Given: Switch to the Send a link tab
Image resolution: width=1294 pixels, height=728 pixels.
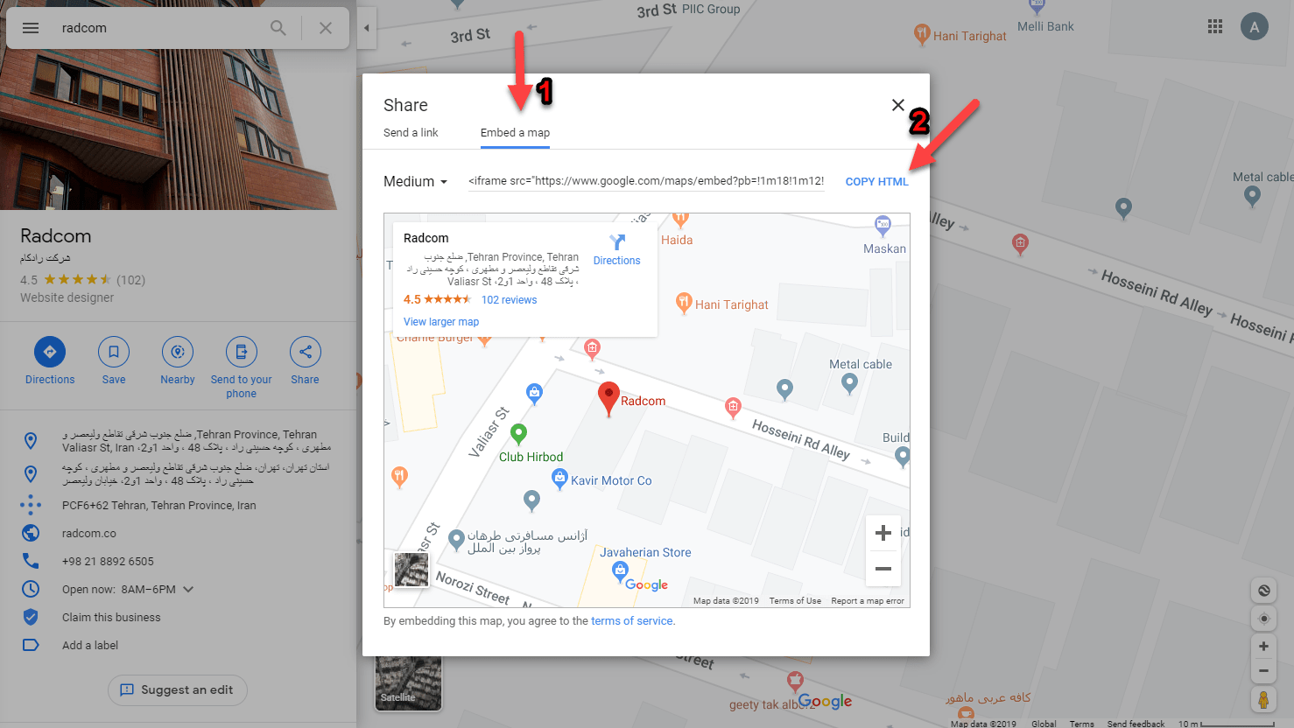Looking at the screenshot, I should [x=411, y=133].
